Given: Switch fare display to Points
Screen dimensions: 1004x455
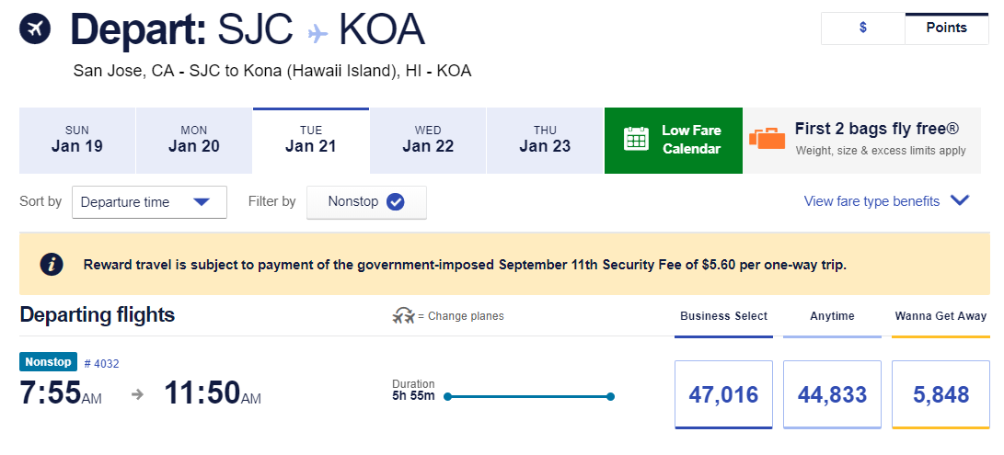Looking at the screenshot, I should (946, 28).
